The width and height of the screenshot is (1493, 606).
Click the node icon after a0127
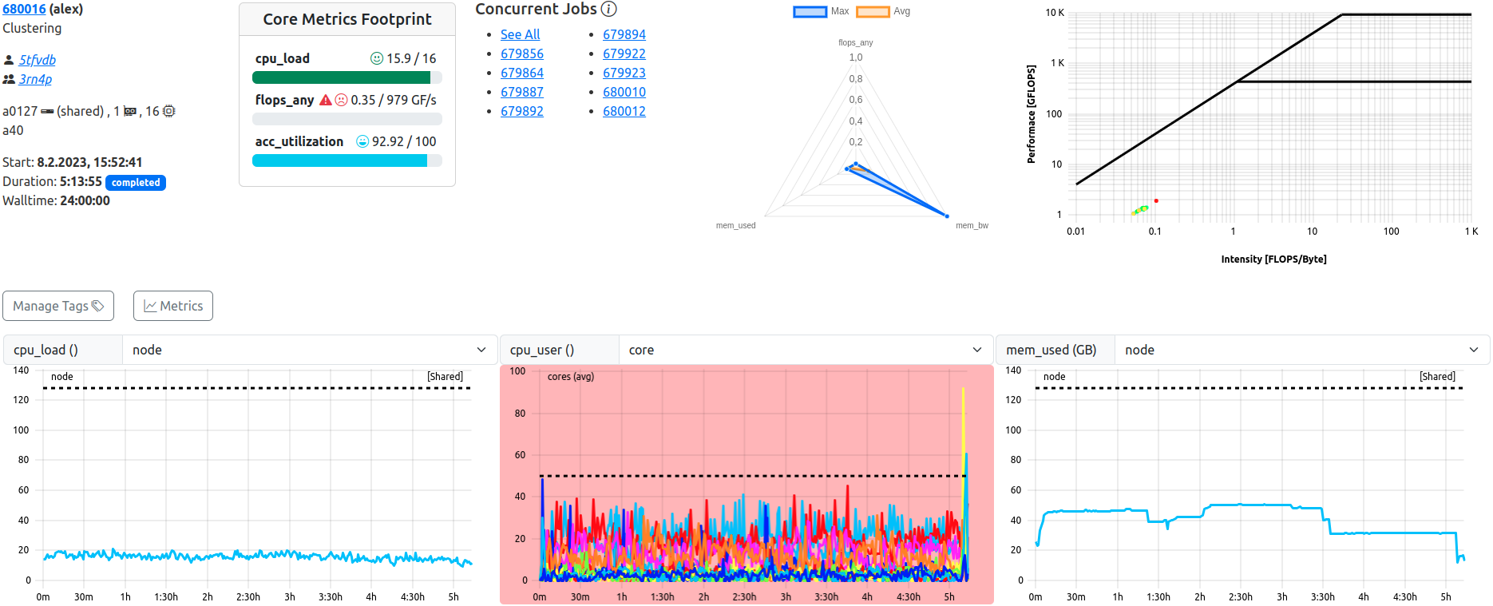point(47,111)
